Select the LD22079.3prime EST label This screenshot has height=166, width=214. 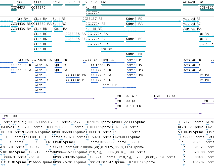[98, 122]
